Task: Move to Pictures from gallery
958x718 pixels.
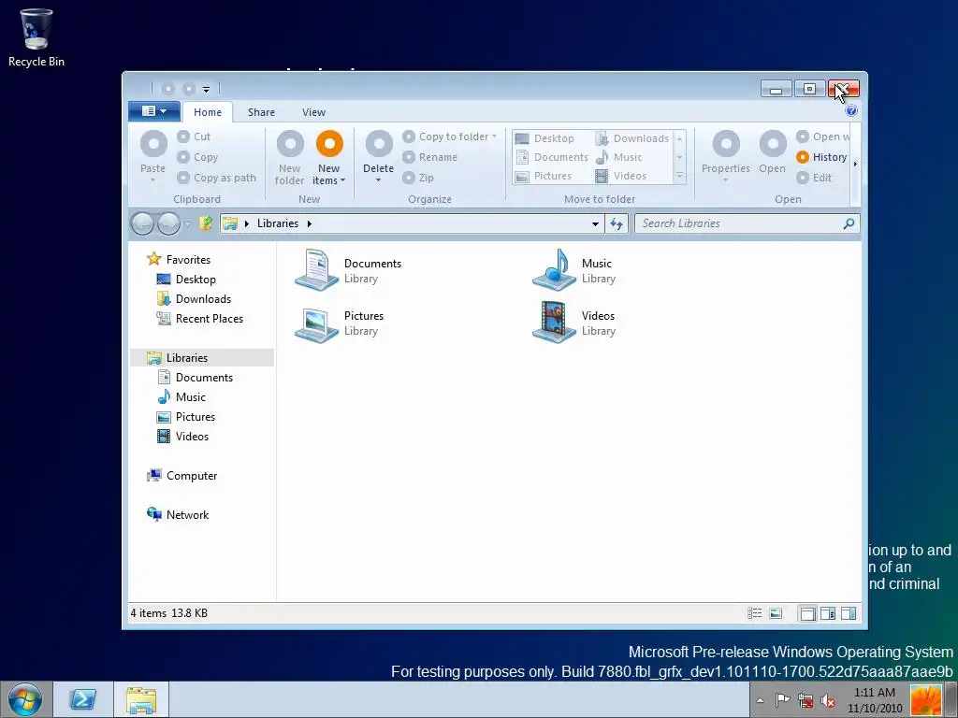Action: (x=544, y=176)
